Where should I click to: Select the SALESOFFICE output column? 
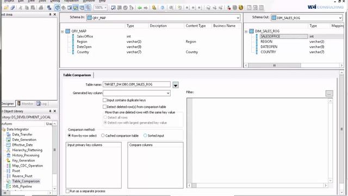coord(270,36)
